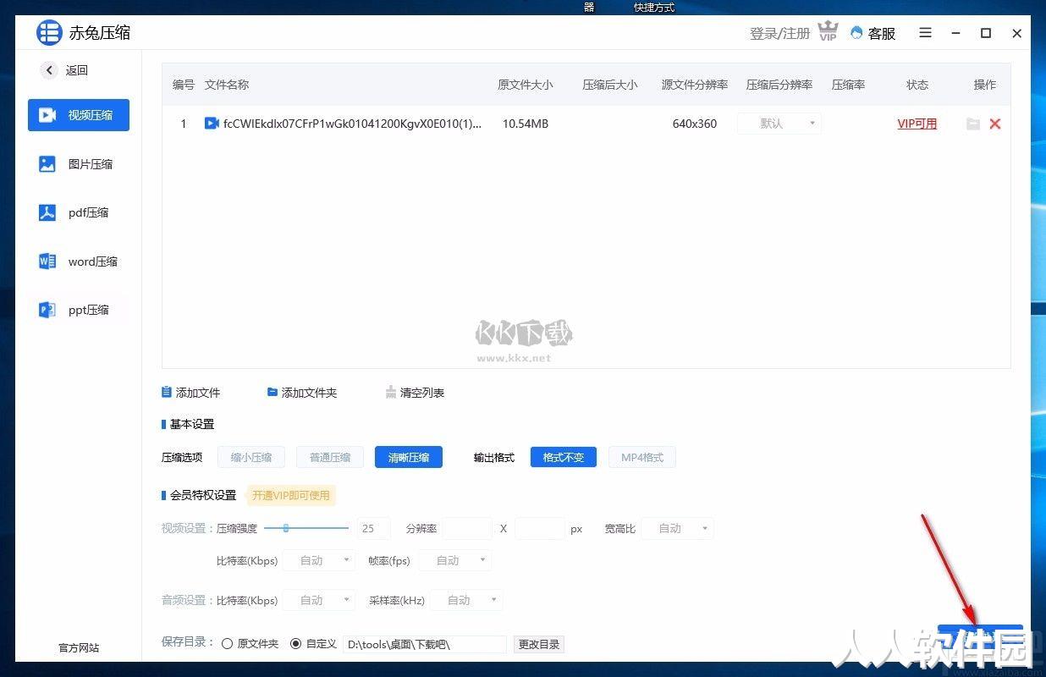Click the 原文件大小 column header

point(526,85)
